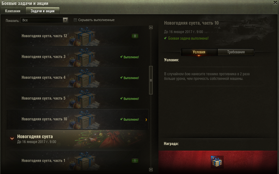Click the gift crate icon for часть 12
Image resolution: width=279 pixels, height=174 pixels.
point(84,36)
